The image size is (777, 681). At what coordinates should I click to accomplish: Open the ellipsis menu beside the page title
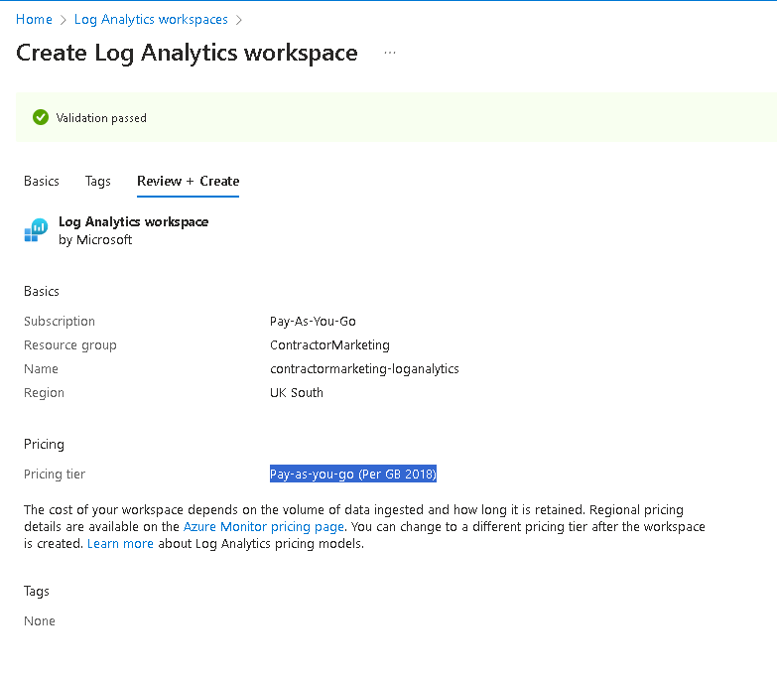[390, 53]
